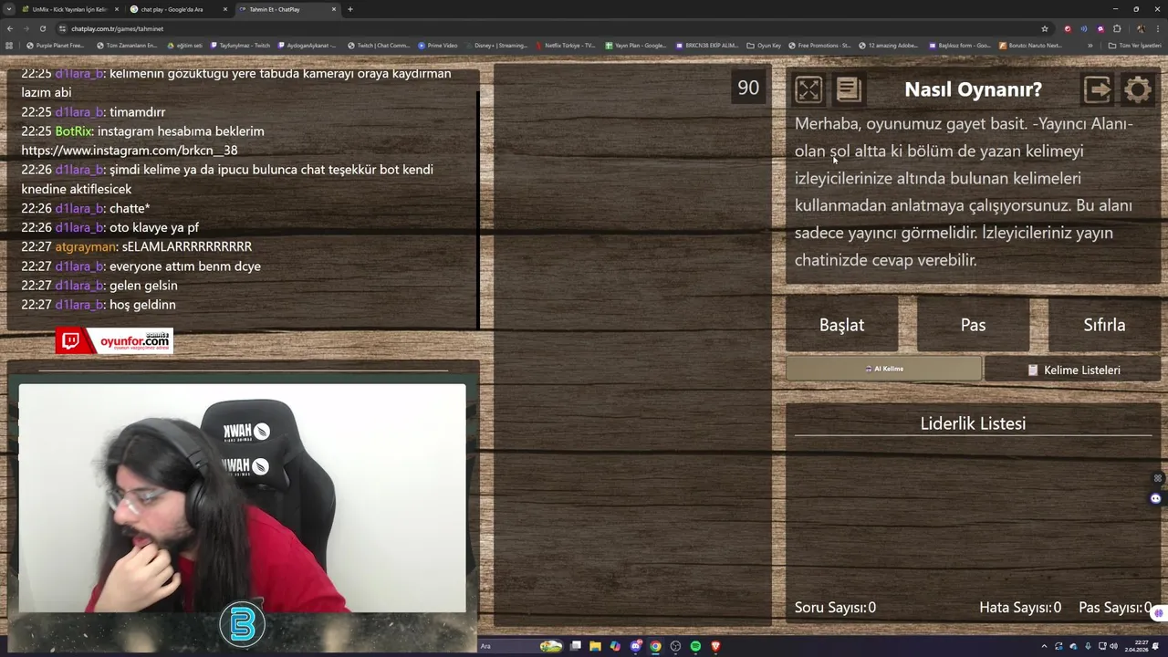Viewport: 1168px width, 657px height.
Task: Open the Tayfunylmaz - Twitch bookmark
Action: [240, 45]
